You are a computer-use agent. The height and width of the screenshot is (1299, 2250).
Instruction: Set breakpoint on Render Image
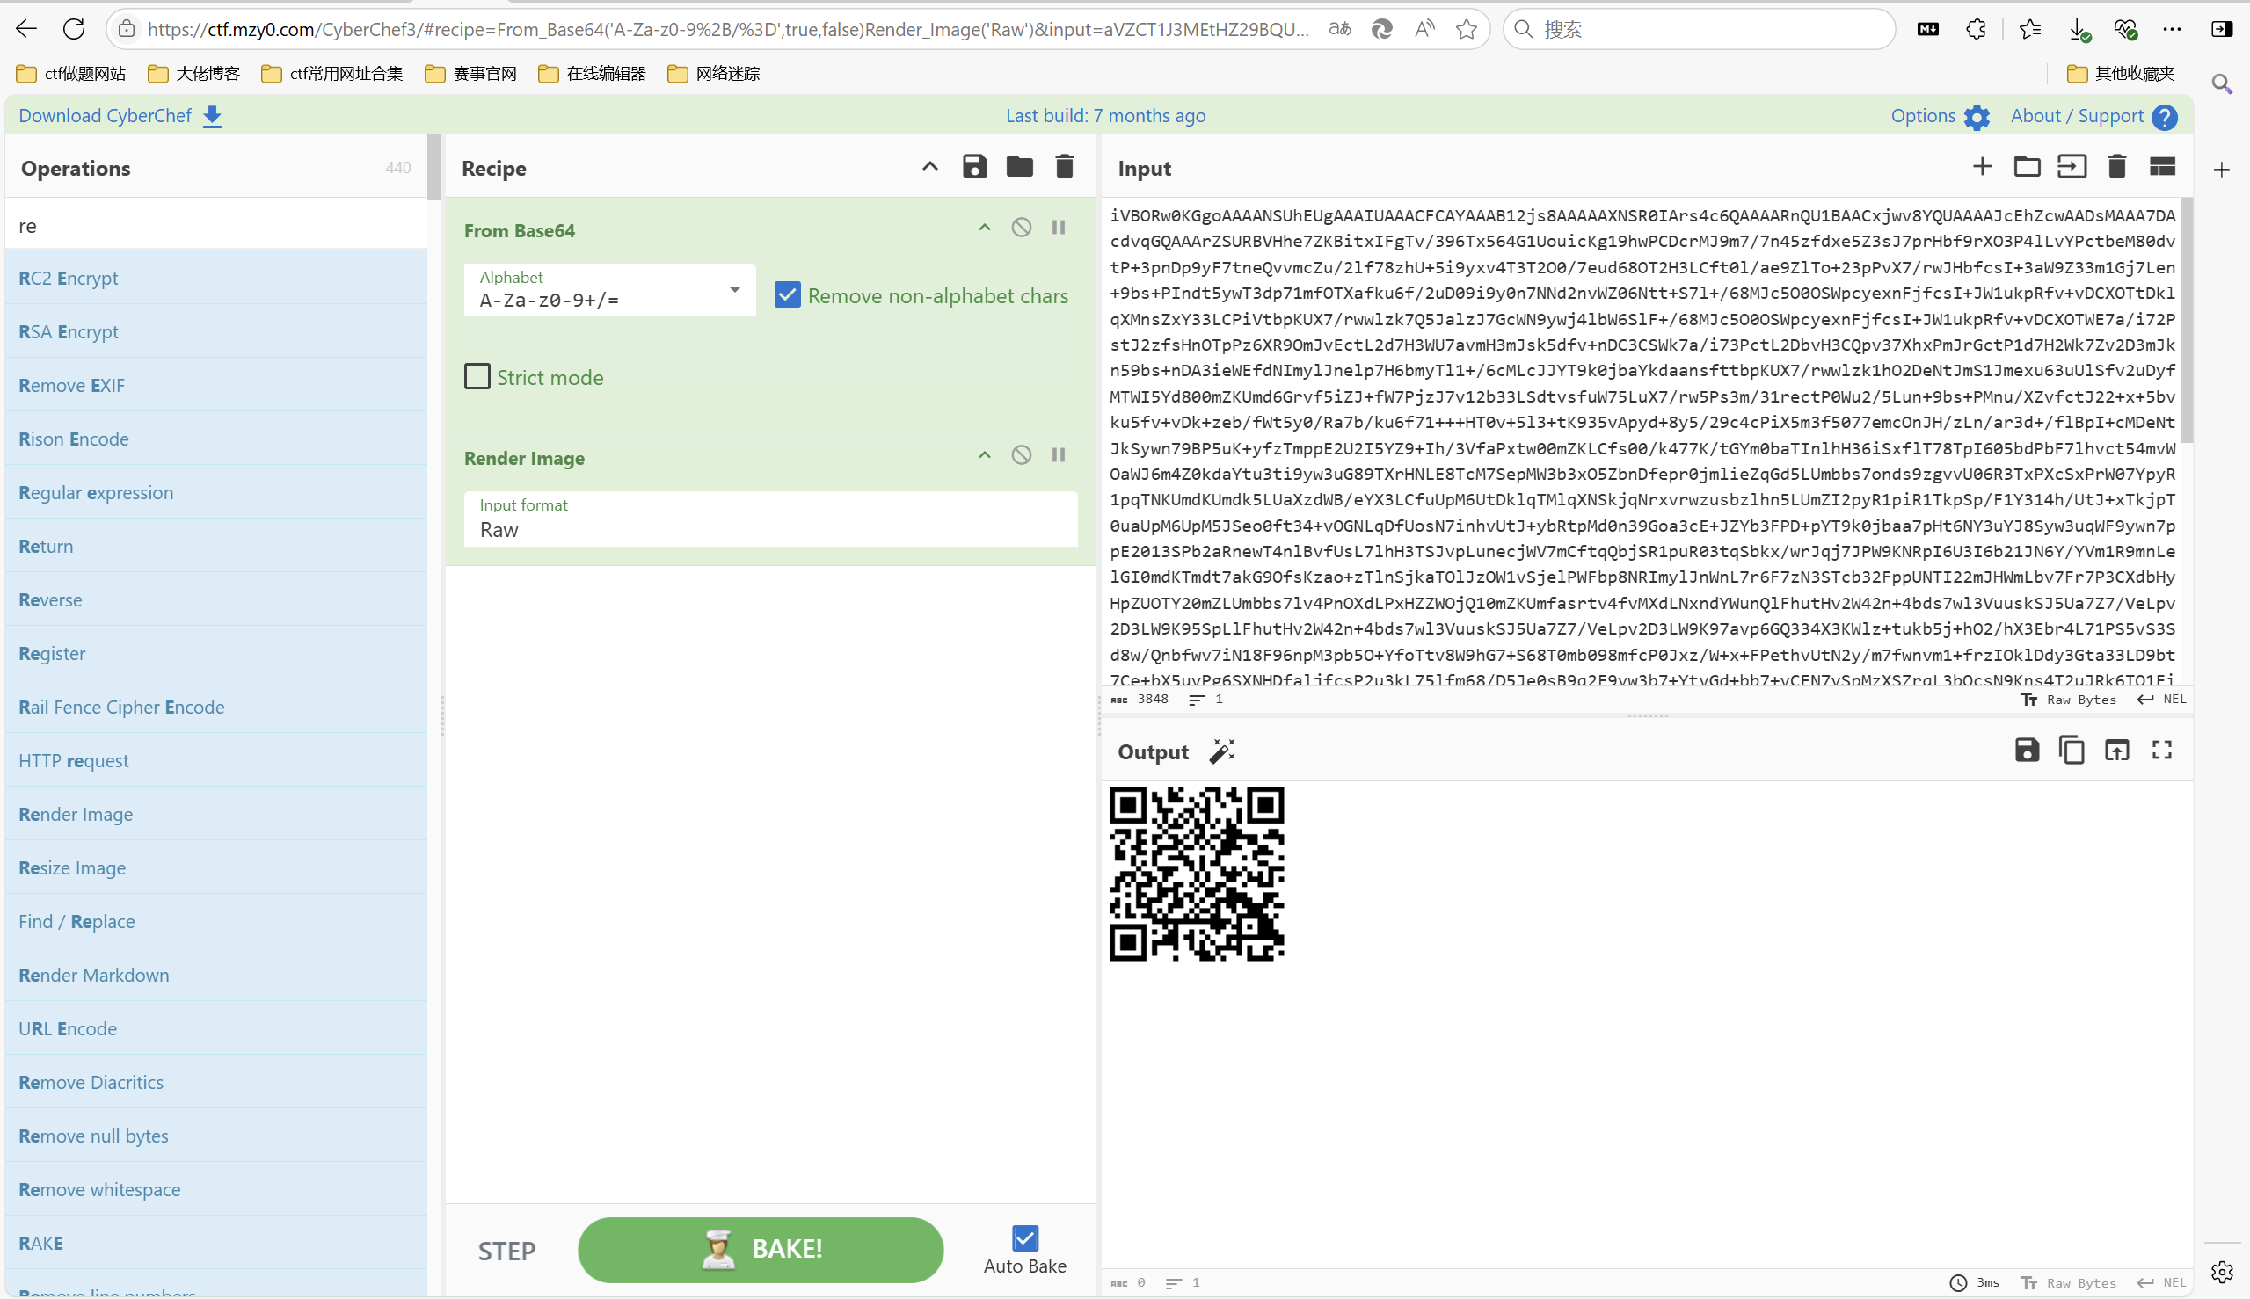click(x=1059, y=455)
